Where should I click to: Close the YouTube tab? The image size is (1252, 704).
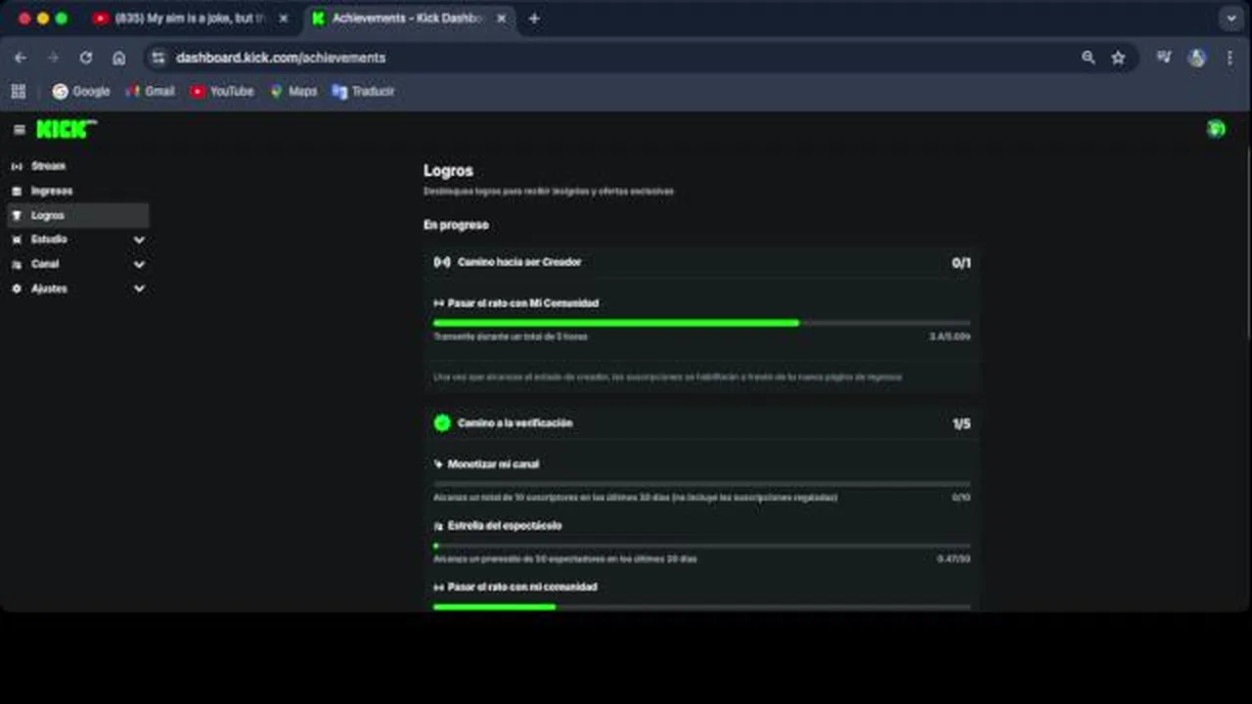coord(284,19)
